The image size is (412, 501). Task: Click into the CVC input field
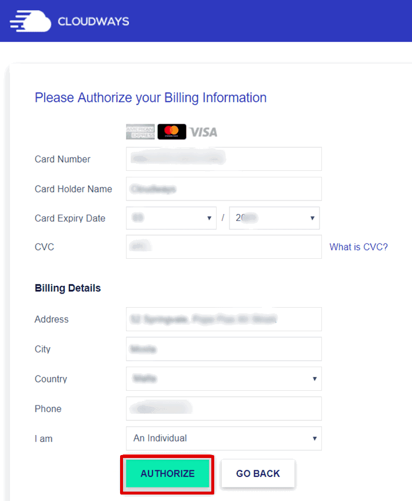tap(224, 246)
